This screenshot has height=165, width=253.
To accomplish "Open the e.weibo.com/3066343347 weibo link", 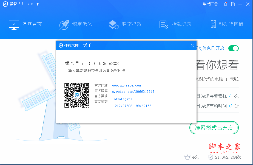I will point(133,92).
